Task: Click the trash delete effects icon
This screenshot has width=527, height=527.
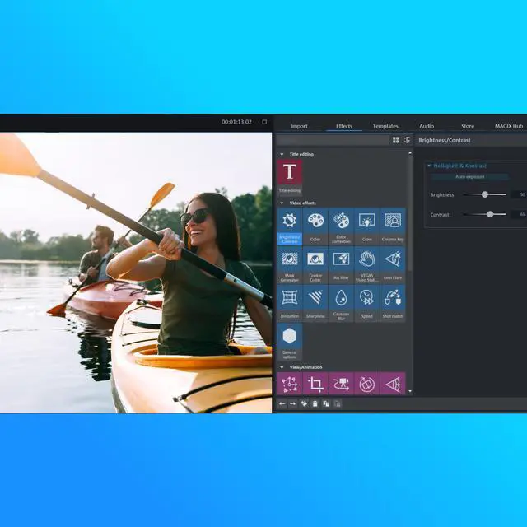Action: click(x=315, y=403)
